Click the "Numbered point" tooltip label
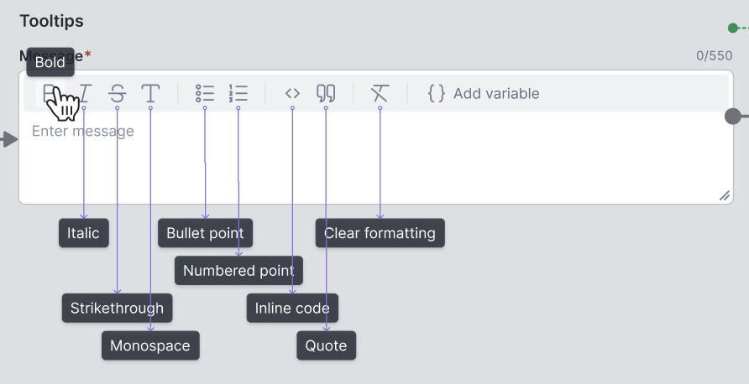 coord(238,271)
